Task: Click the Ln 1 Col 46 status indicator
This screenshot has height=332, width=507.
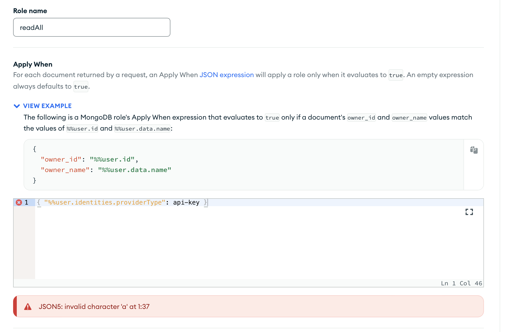Action: (461, 283)
